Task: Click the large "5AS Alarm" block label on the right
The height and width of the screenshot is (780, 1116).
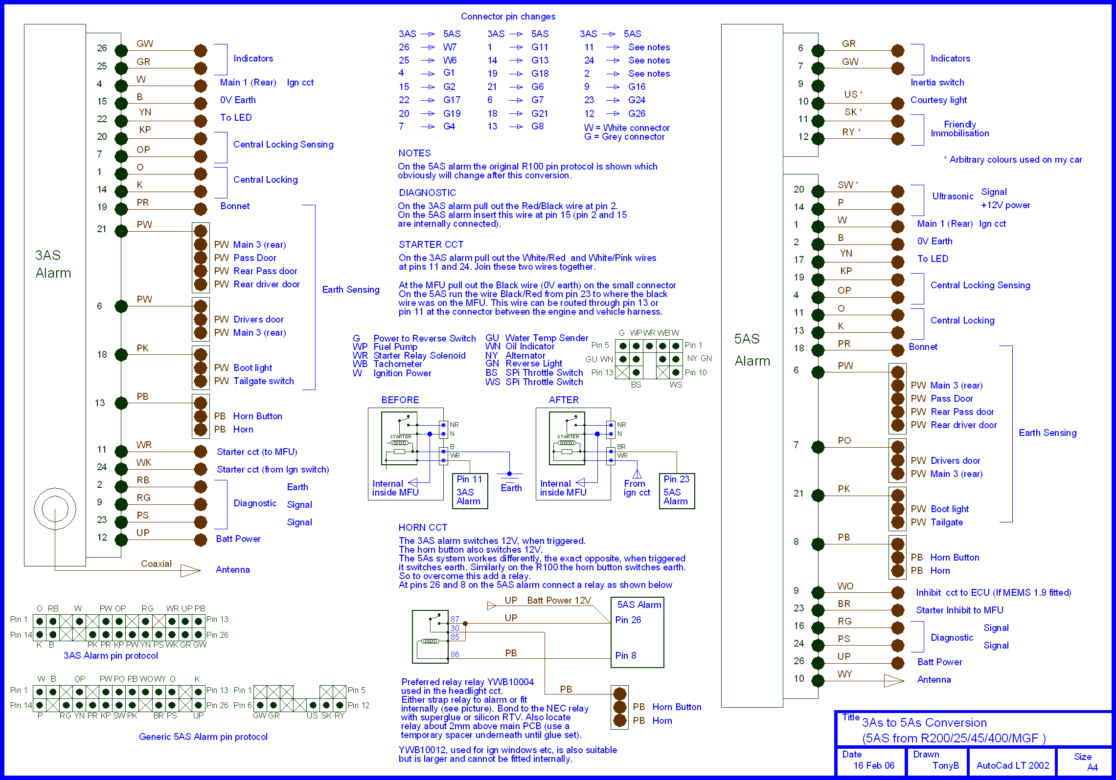Action: click(752, 349)
